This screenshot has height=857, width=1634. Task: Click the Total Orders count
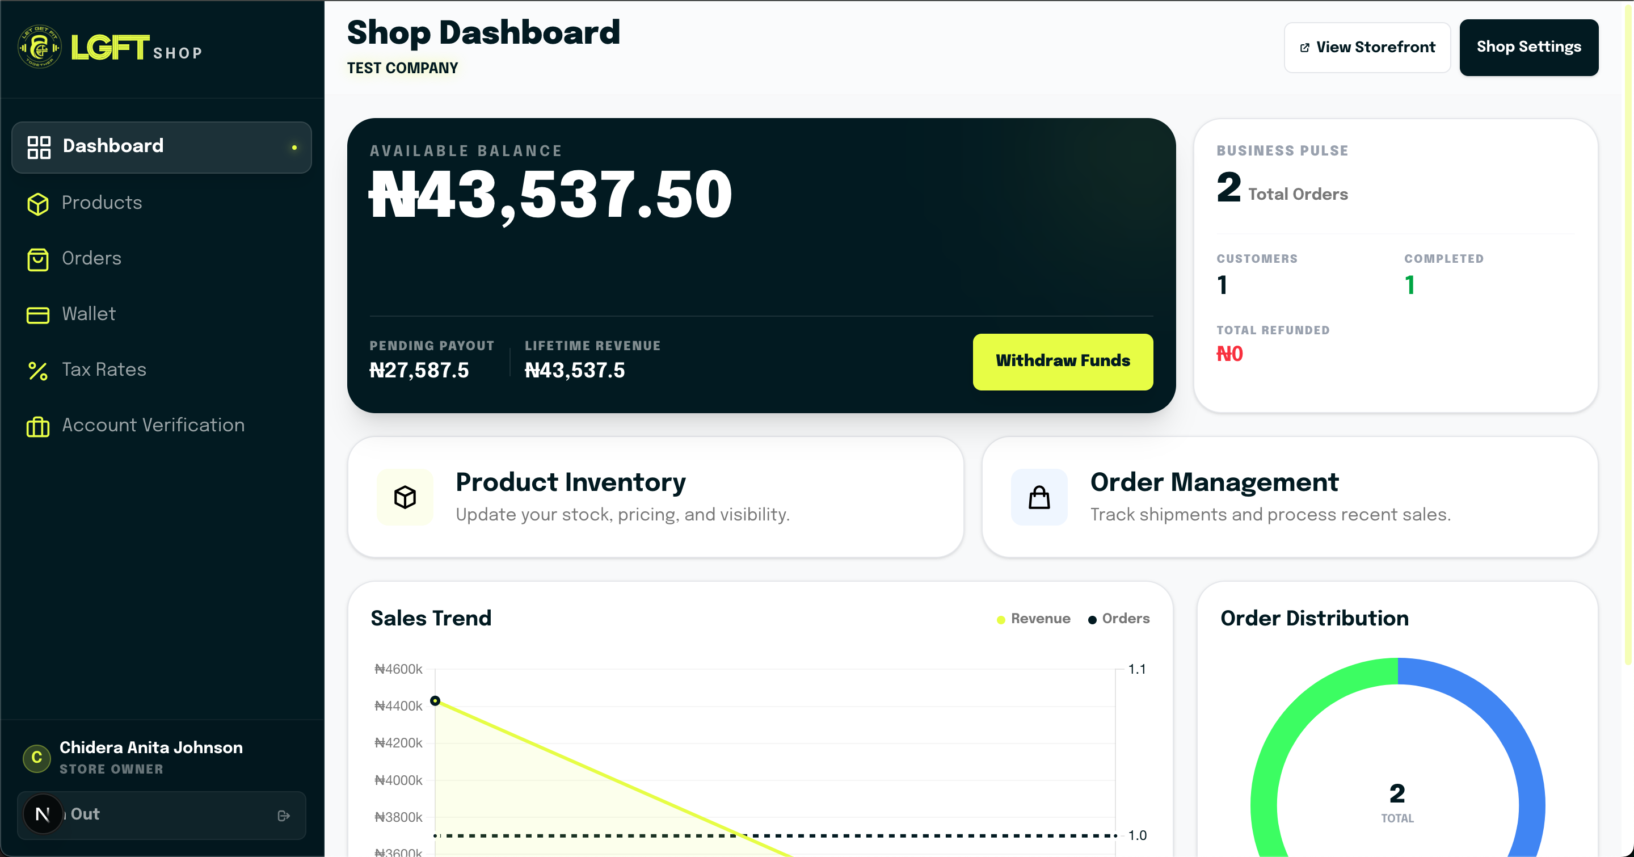[x=1229, y=188]
